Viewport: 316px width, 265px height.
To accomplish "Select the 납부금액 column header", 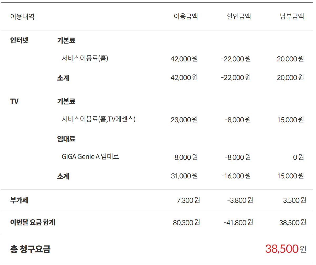I will [292, 17].
